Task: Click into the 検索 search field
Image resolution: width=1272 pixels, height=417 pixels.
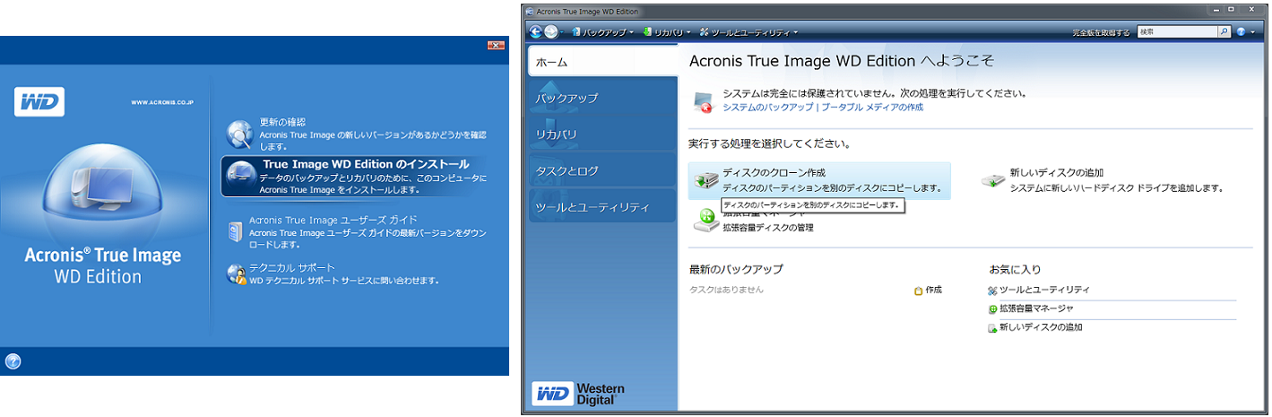Action: coord(1176,31)
